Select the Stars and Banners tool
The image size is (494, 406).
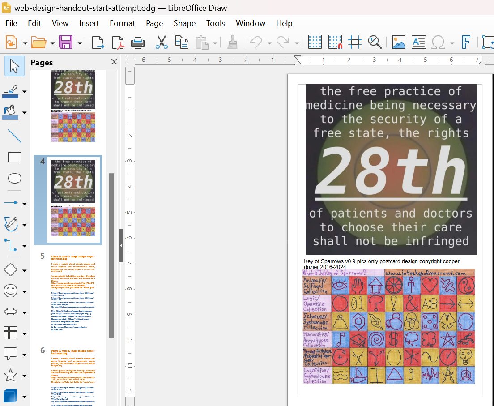(x=10, y=375)
